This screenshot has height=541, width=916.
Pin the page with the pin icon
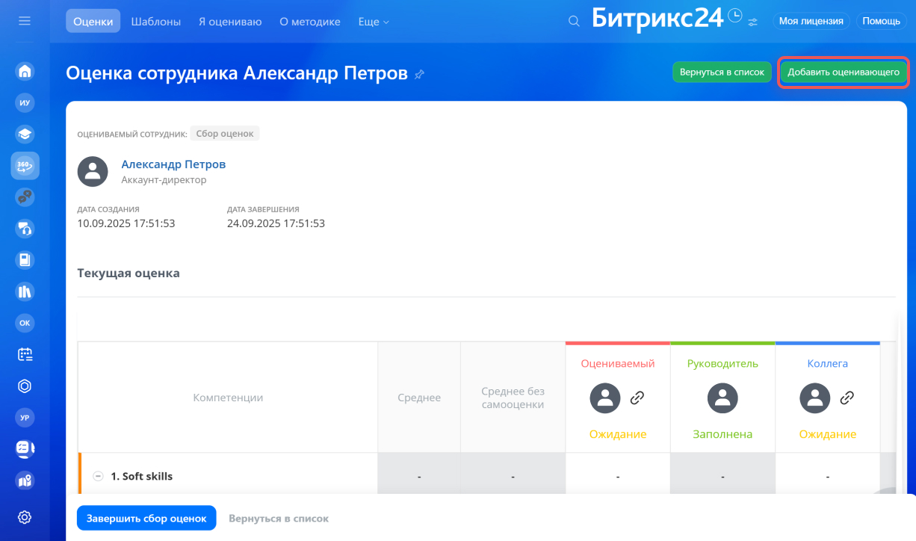(419, 74)
